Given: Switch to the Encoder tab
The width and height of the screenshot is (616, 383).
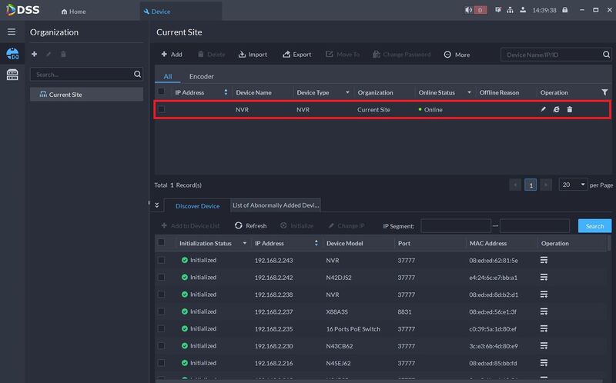Looking at the screenshot, I should click(x=201, y=76).
